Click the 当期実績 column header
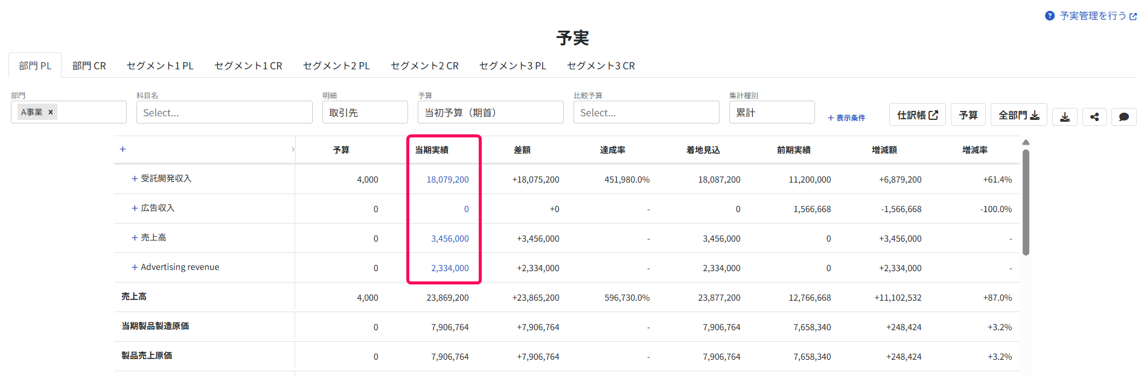This screenshot has height=376, width=1144. click(x=432, y=150)
